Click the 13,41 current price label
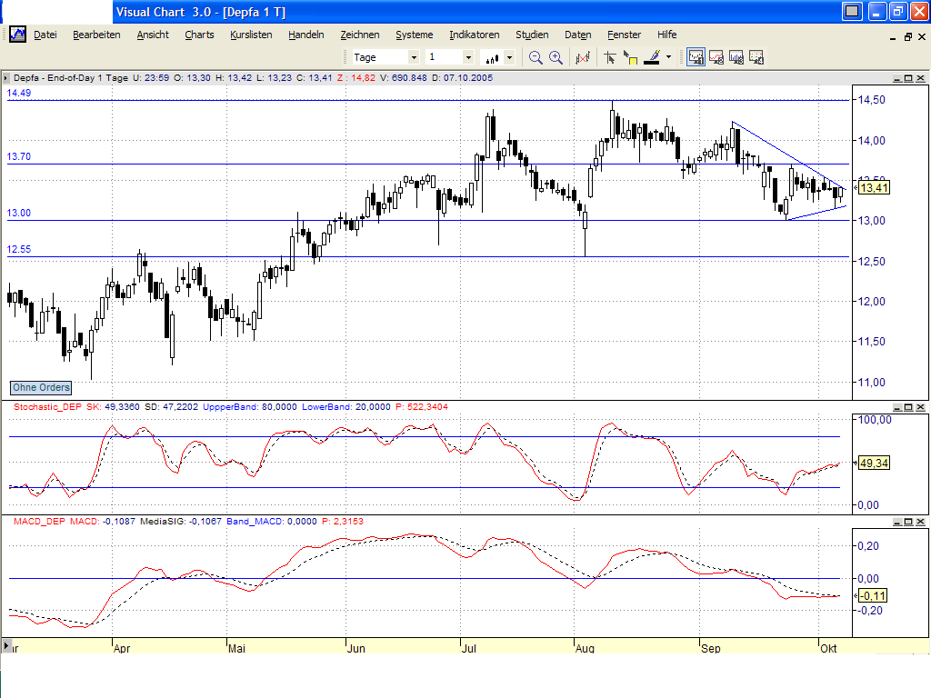The image size is (931, 698). pyautogui.click(x=873, y=188)
